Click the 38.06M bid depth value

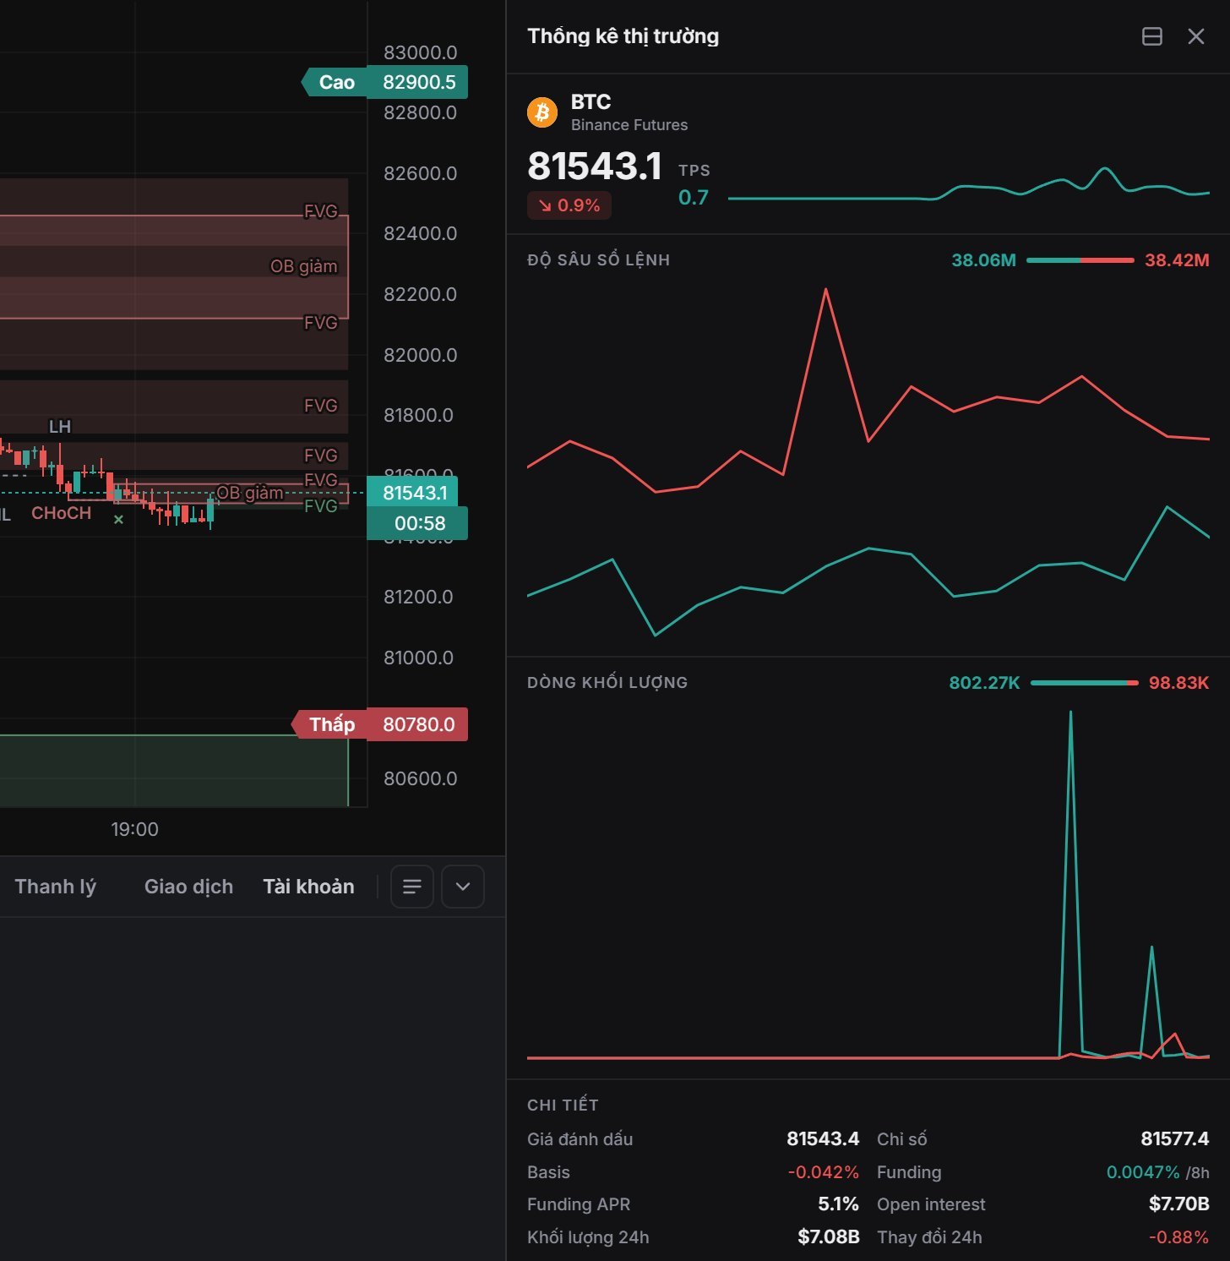pyautogui.click(x=983, y=260)
